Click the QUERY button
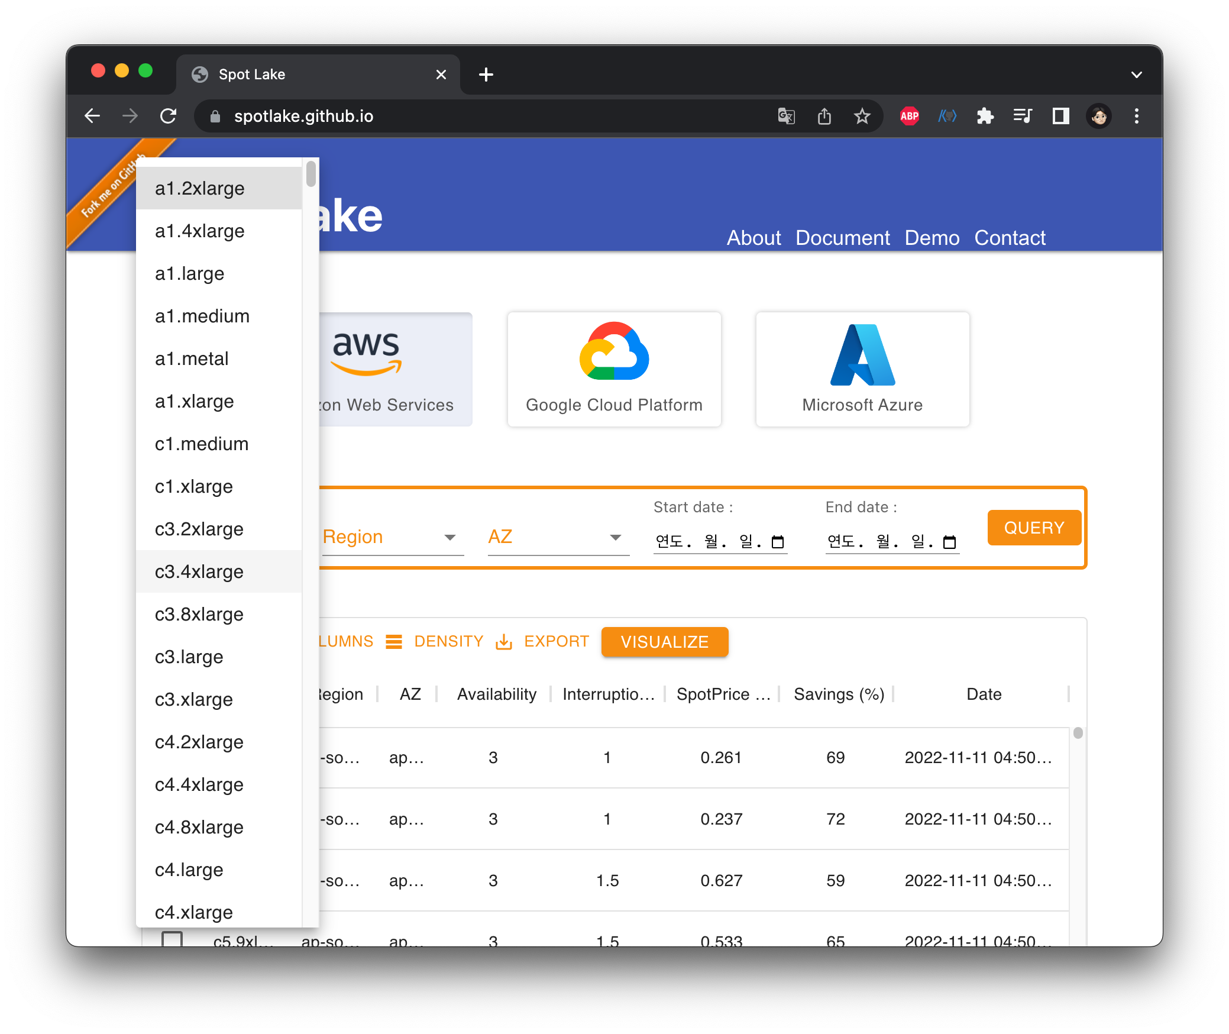1229x1034 pixels. pyautogui.click(x=1034, y=527)
